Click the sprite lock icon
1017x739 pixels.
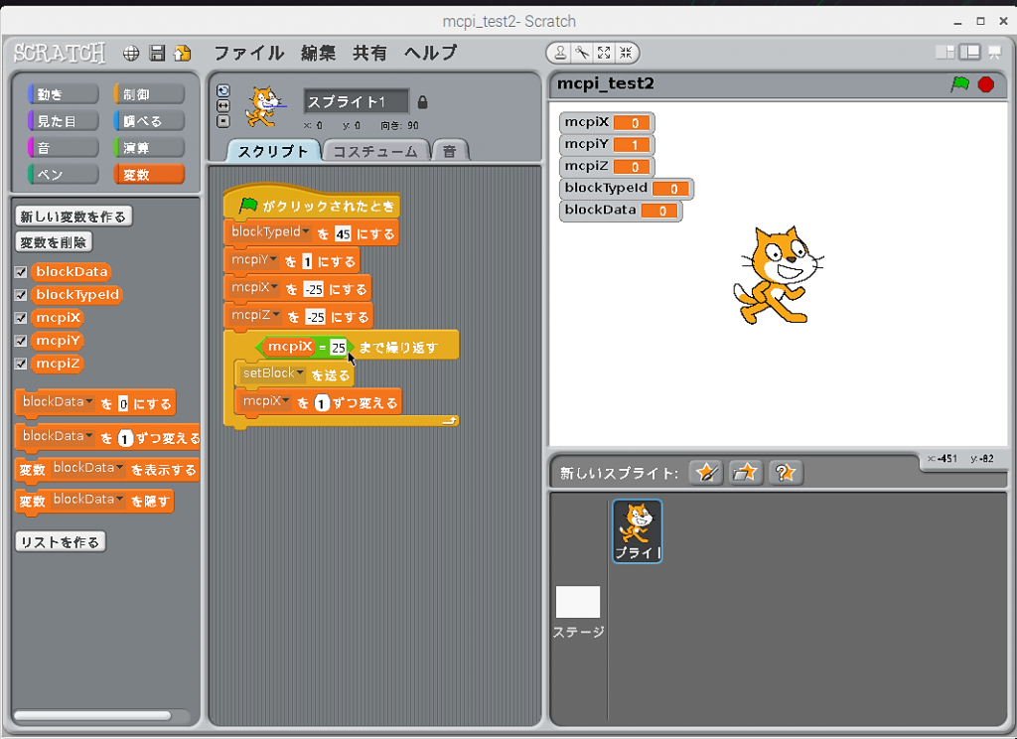click(x=422, y=102)
